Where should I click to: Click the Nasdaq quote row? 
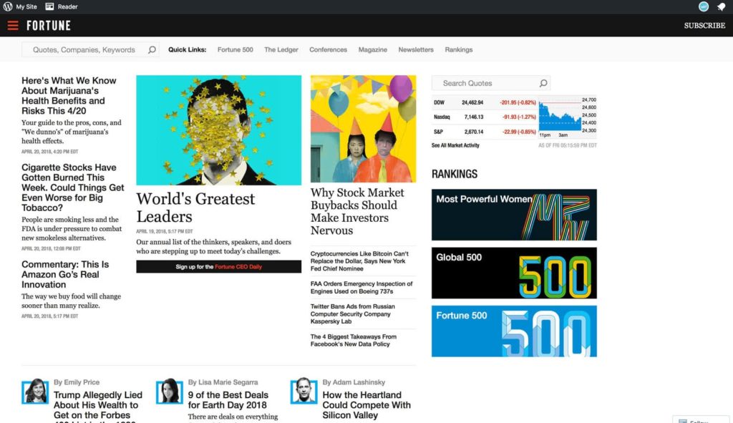coord(485,117)
